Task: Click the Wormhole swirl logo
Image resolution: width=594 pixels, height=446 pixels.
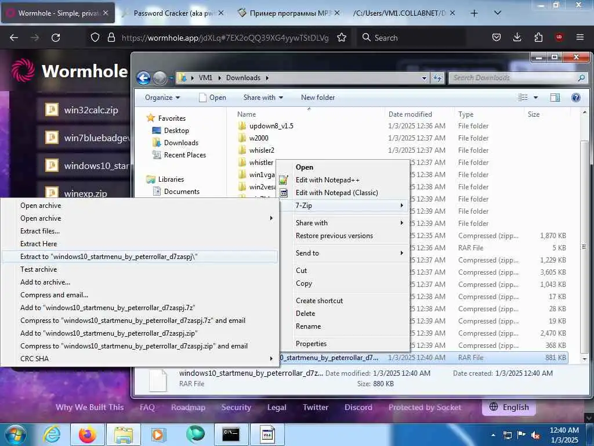Action: 23,70
